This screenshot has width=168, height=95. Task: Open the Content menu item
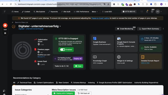coord(26,12)
